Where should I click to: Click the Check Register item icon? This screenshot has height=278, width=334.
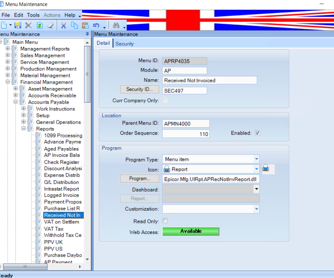pyautogui.click(x=39, y=162)
